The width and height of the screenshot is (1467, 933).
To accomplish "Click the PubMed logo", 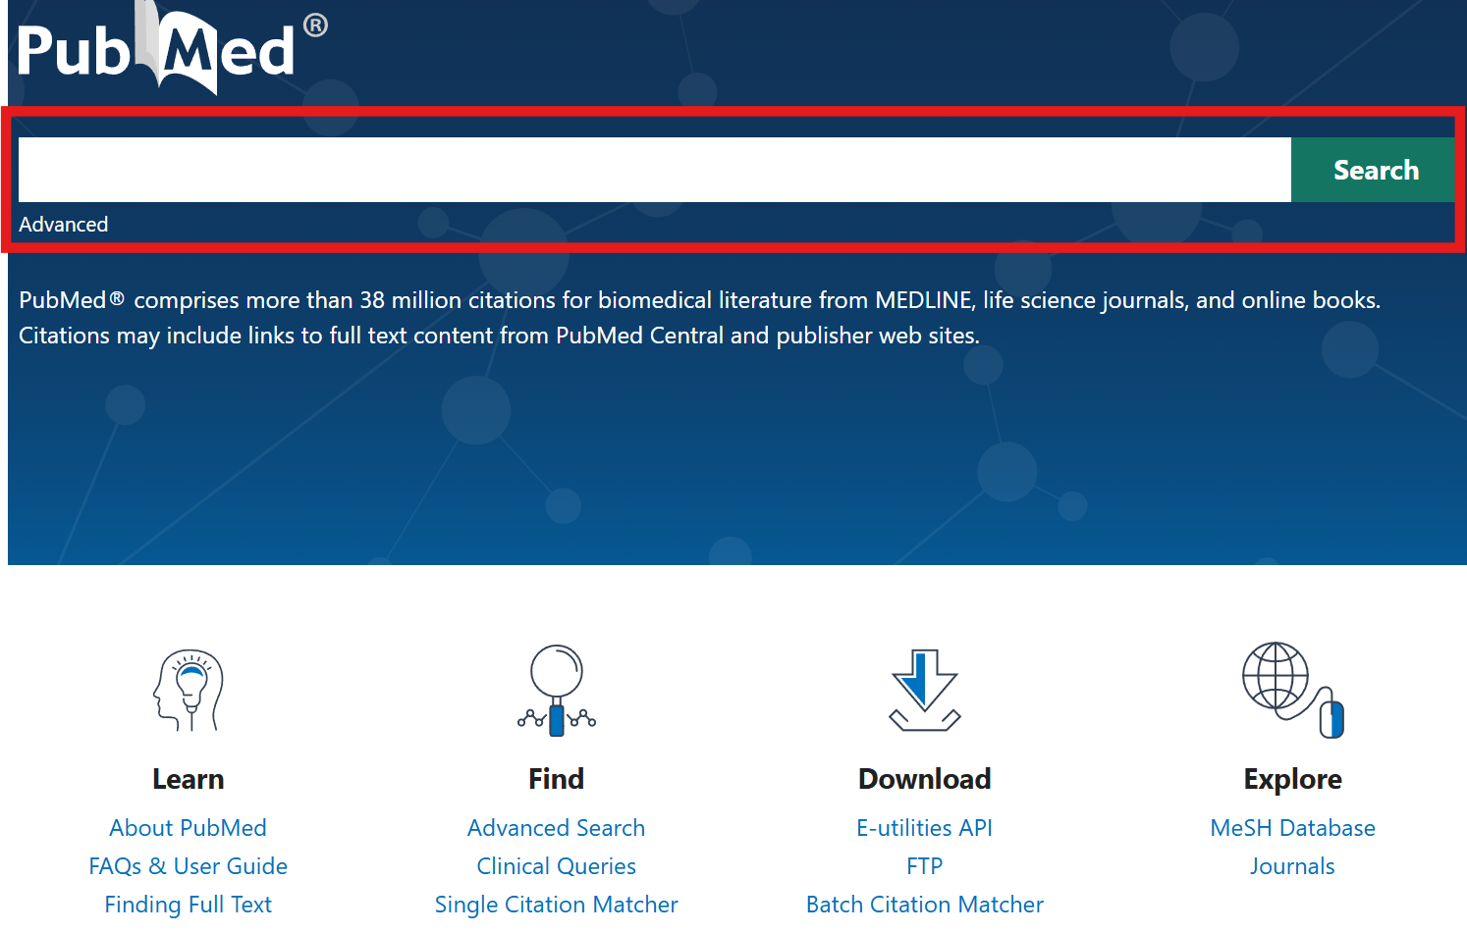I will 173,48.
